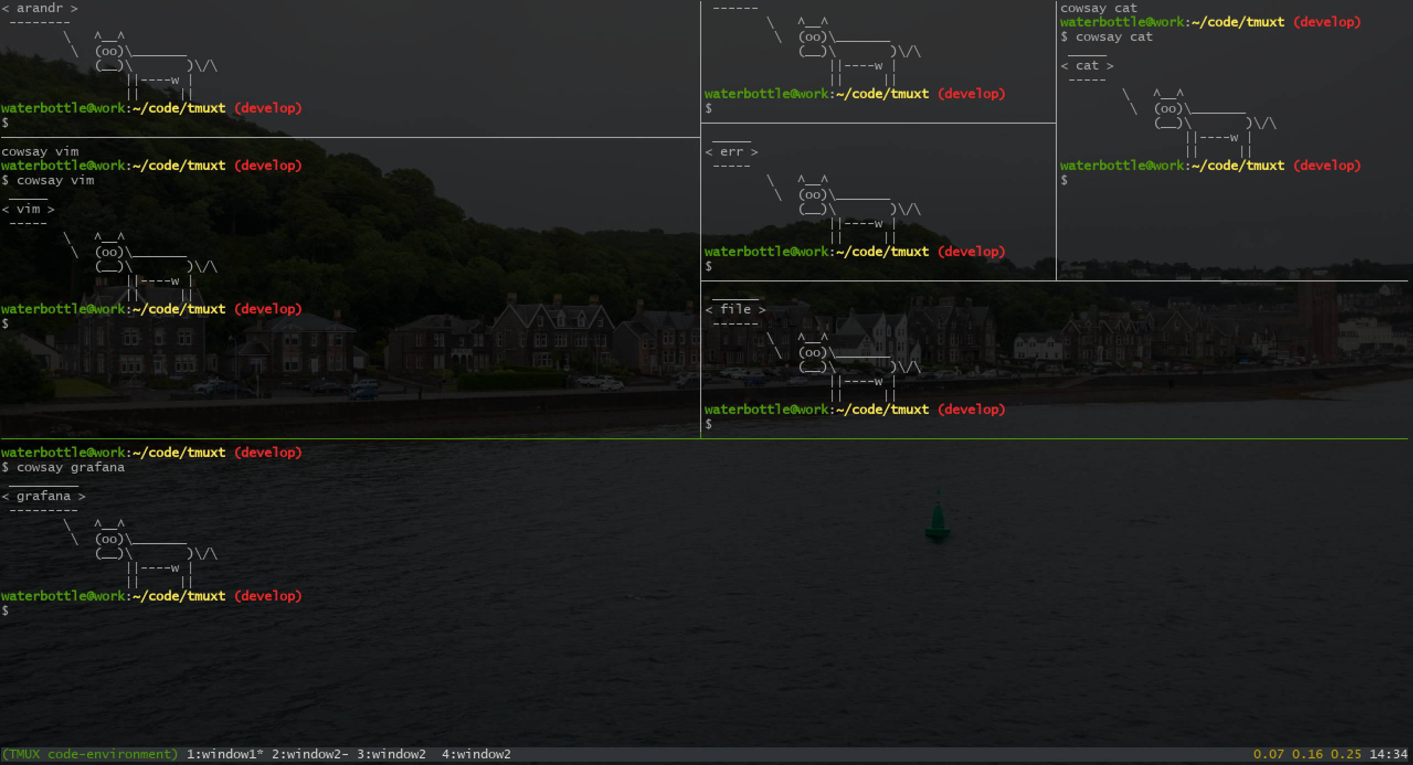Open the 3:window2 tab

pyautogui.click(x=391, y=754)
